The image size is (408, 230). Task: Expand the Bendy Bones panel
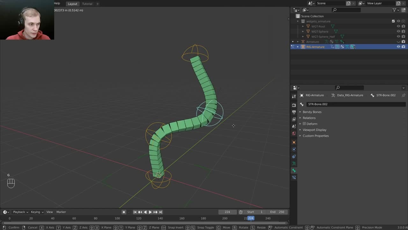tap(312, 112)
